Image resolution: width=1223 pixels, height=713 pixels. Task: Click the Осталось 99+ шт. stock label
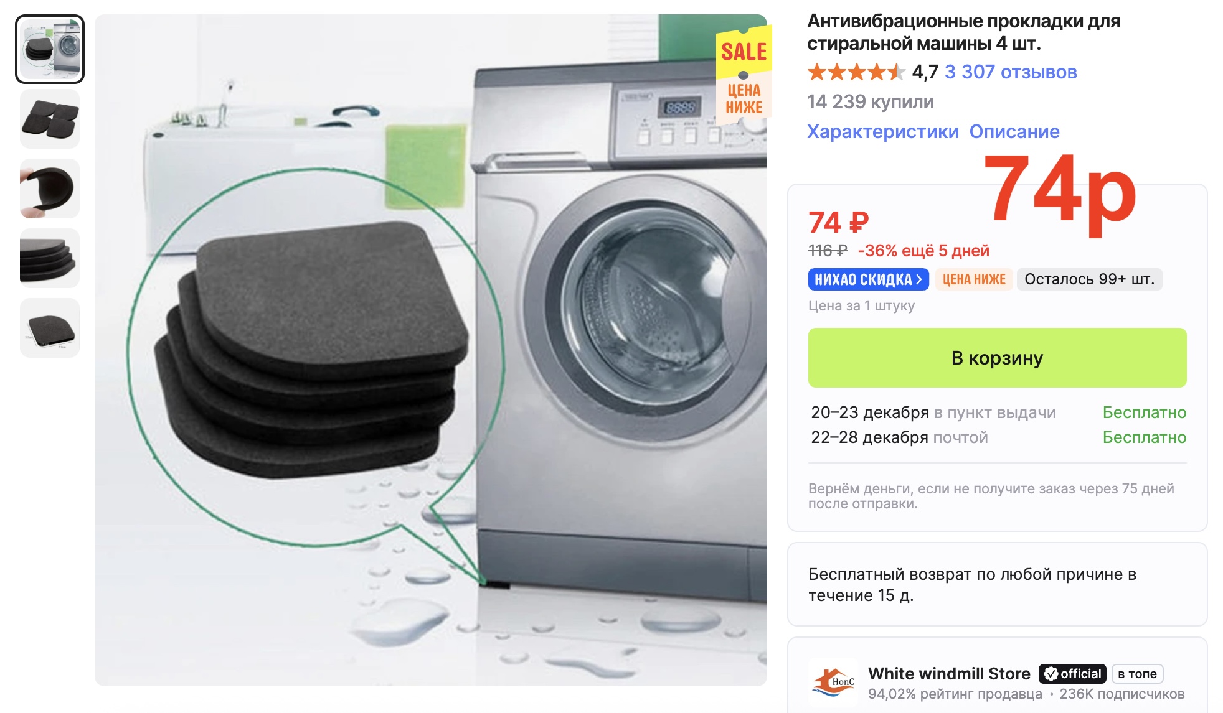[x=1089, y=279]
